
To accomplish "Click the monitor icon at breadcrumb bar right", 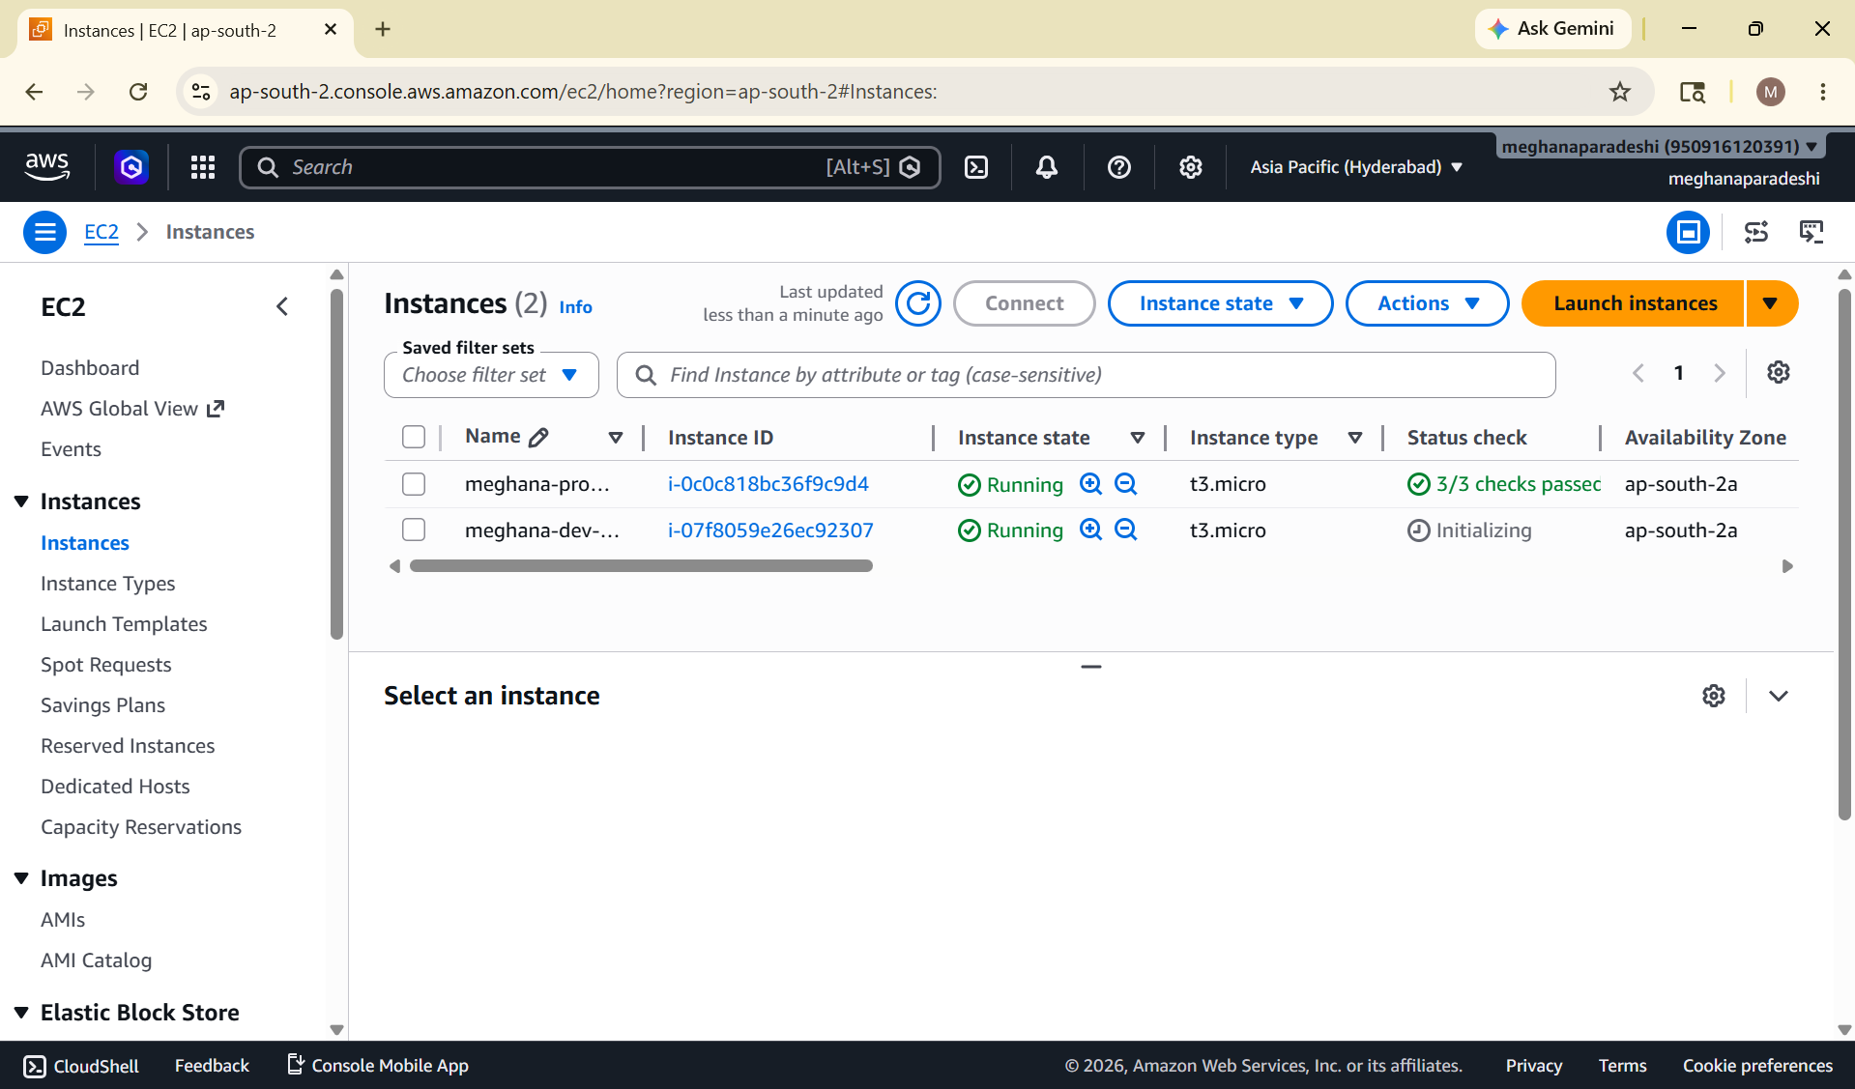I will [1812, 232].
